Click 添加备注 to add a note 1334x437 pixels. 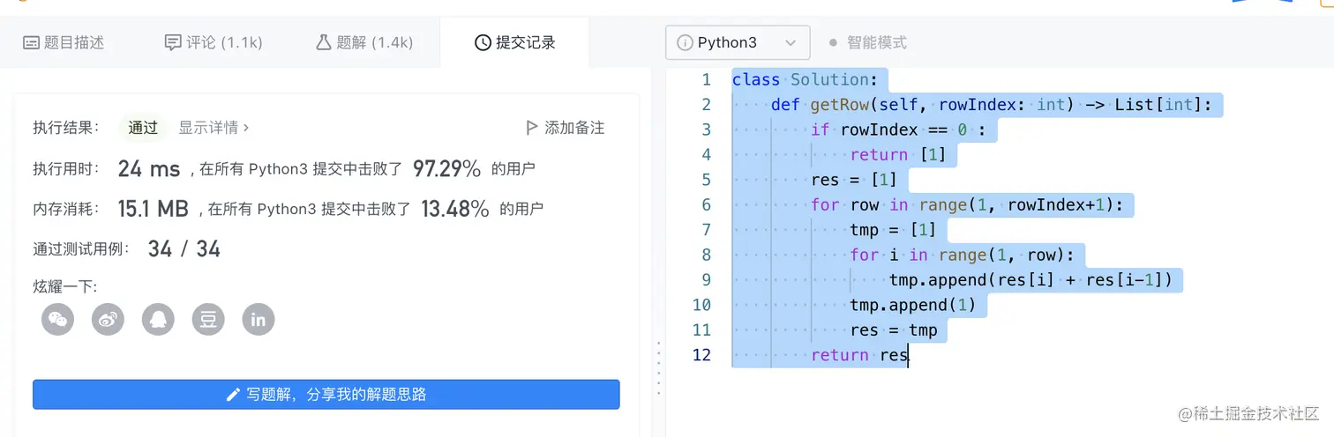[574, 128]
